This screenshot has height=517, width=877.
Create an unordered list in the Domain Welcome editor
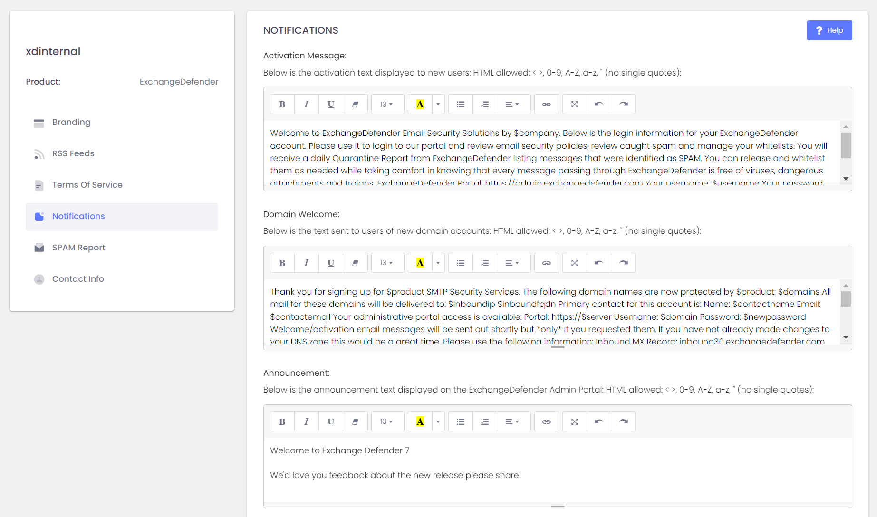[460, 263]
